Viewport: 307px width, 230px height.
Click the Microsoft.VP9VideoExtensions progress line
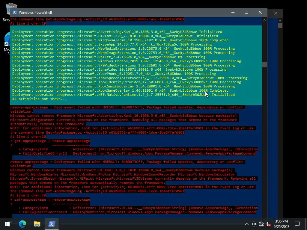(124, 65)
